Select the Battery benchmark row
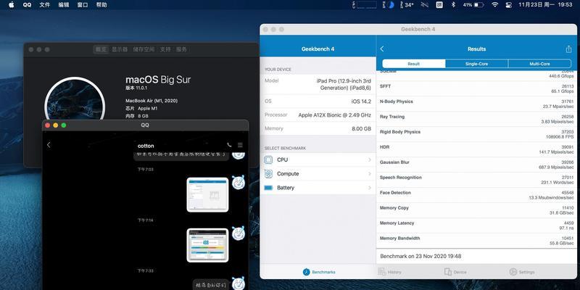Image resolution: width=580 pixels, height=290 pixels. pos(318,188)
